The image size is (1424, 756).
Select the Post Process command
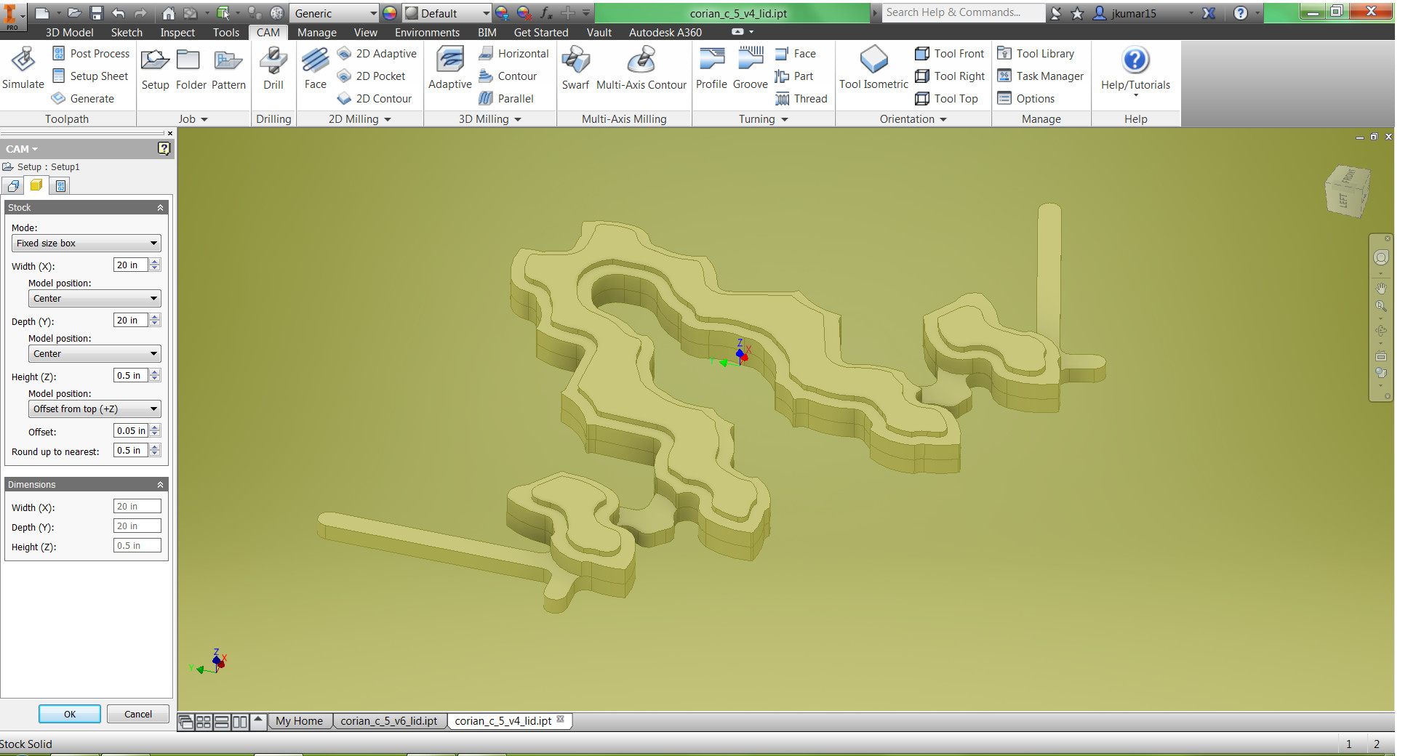tap(91, 54)
